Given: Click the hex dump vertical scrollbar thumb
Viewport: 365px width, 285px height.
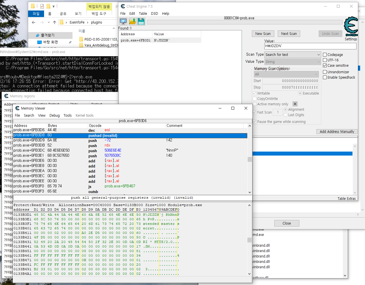Looking at the screenshot, I should coord(250,240).
